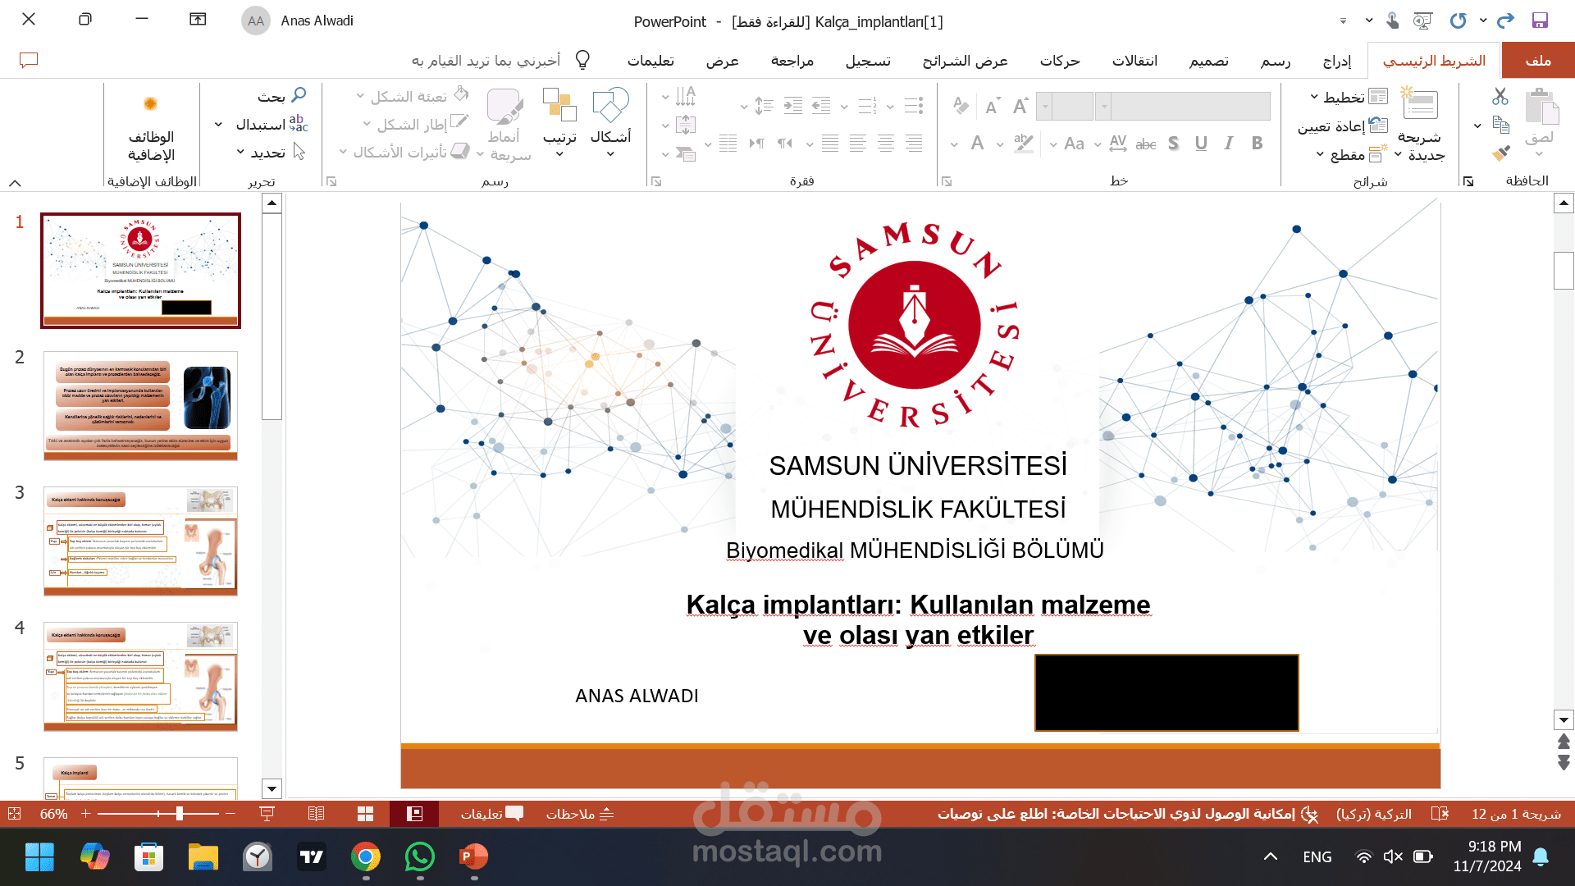Toggle Italic formatting

click(1229, 144)
